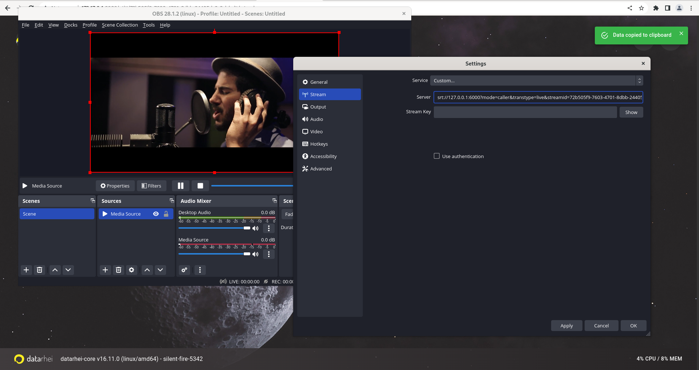Enable the Use authentication checkbox

point(436,156)
